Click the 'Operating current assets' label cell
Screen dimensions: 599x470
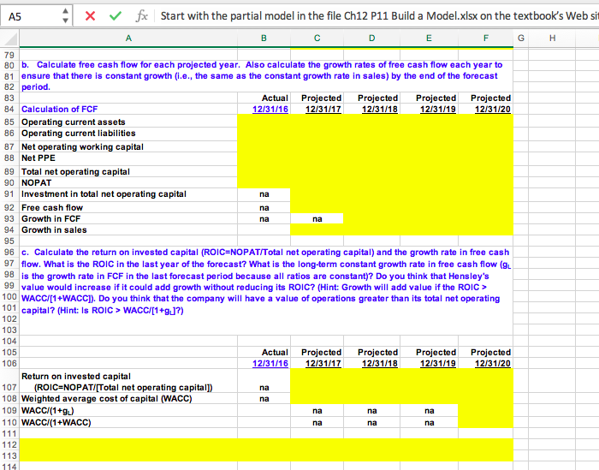tap(128, 122)
